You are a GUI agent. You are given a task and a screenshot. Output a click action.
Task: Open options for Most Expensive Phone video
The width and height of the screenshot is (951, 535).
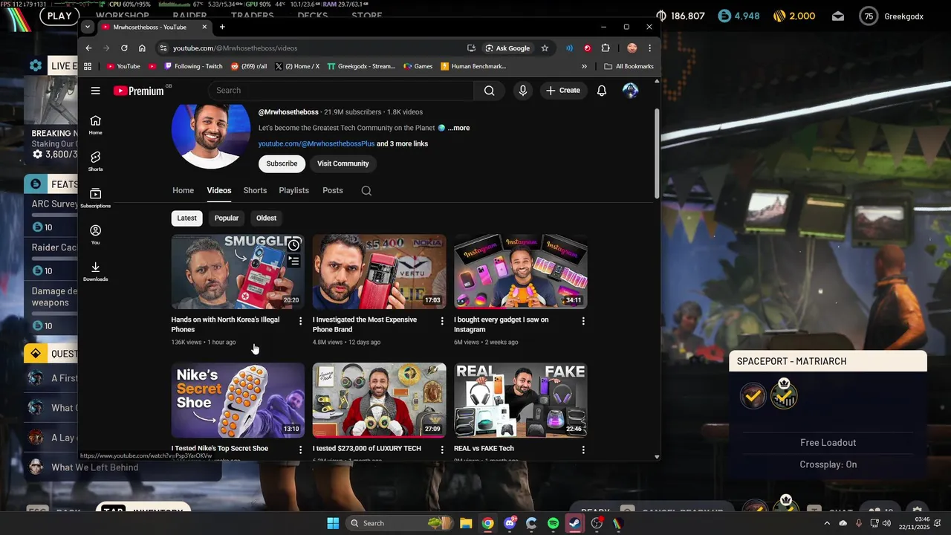pyautogui.click(x=442, y=321)
